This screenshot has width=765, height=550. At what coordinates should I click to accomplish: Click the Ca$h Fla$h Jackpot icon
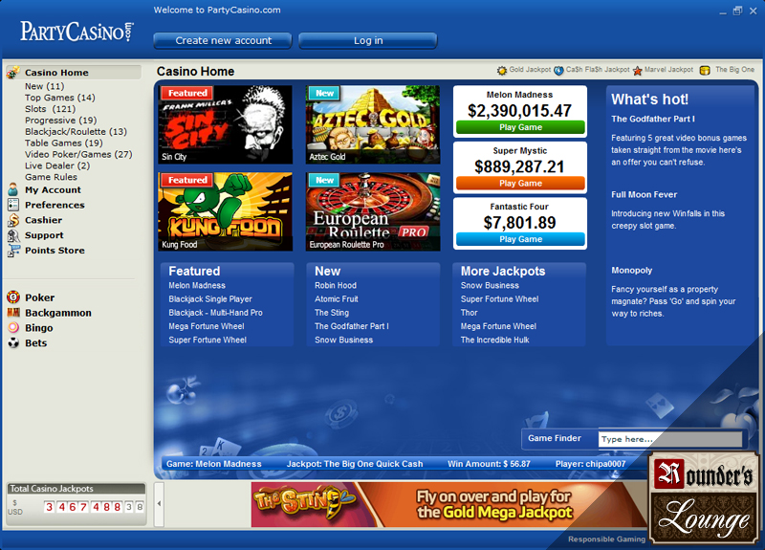click(558, 70)
